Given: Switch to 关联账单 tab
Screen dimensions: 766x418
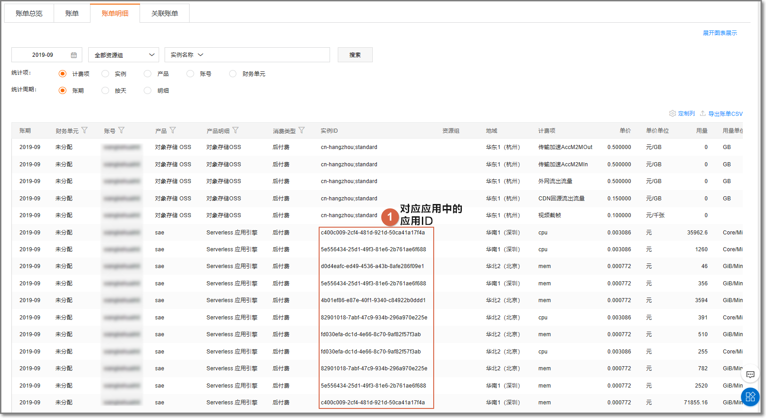Looking at the screenshot, I should (x=165, y=13).
